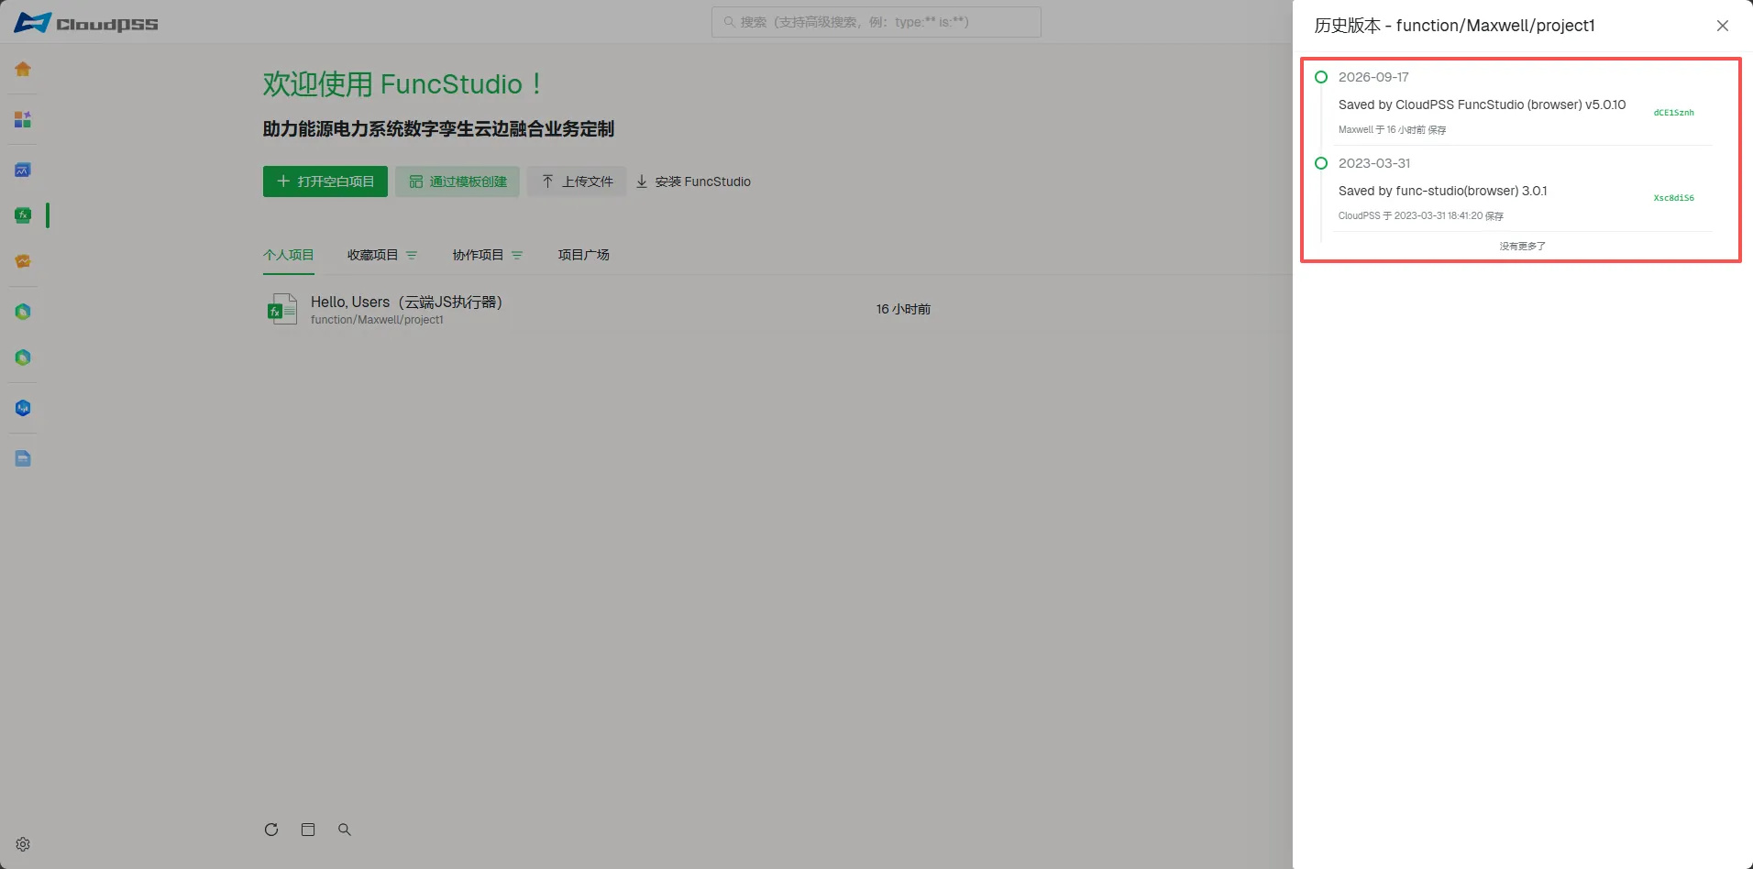Click the magnifier icon in bottom toolbar
Image resolution: width=1753 pixels, height=869 pixels.
coord(345,830)
